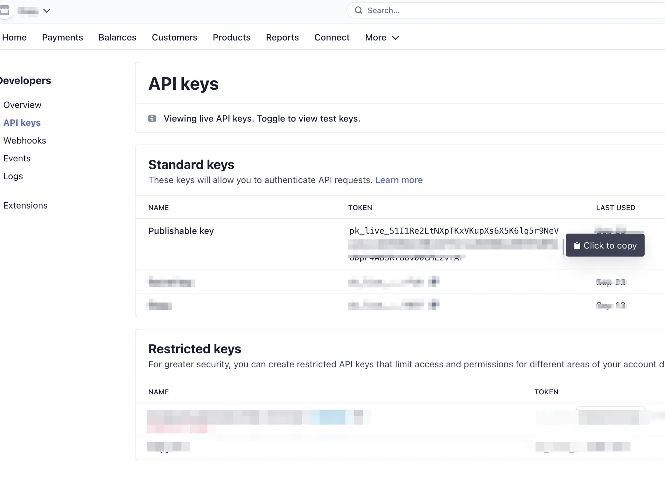This screenshot has width=665, height=494.
Task: Open the More navigation dropdown
Action: coord(382,38)
